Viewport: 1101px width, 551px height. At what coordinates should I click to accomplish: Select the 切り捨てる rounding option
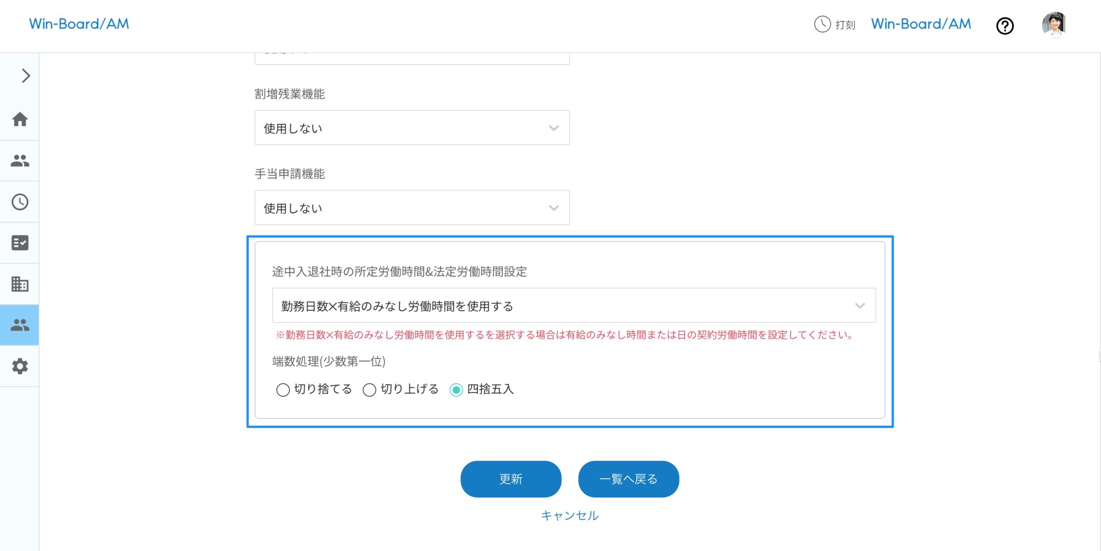(283, 389)
